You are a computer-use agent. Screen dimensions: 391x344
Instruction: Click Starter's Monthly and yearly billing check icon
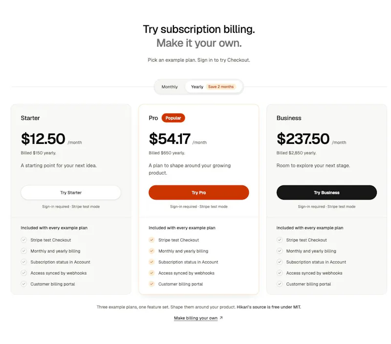coord(23,251)
